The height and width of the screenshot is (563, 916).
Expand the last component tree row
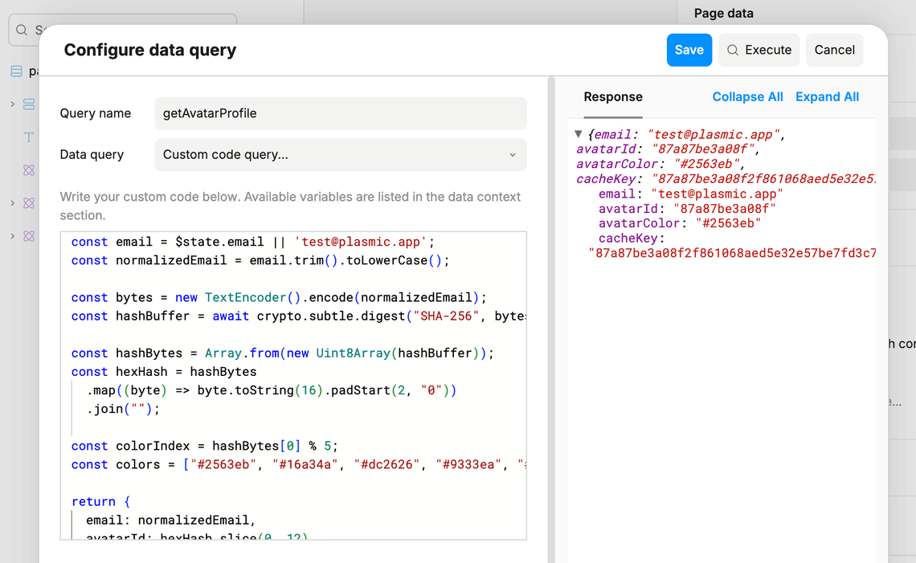point(12,236)
